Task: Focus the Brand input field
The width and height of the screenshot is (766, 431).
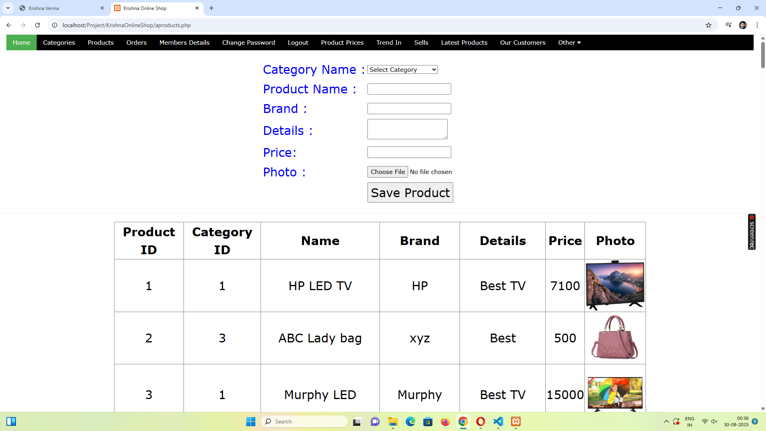Action: (x=409, y=109)
